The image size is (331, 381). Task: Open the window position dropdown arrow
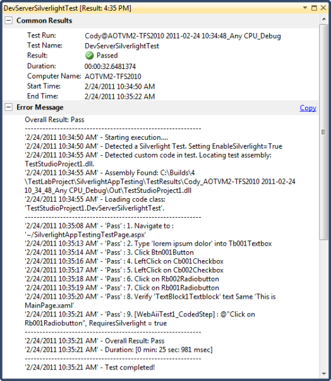coord(305,8)
